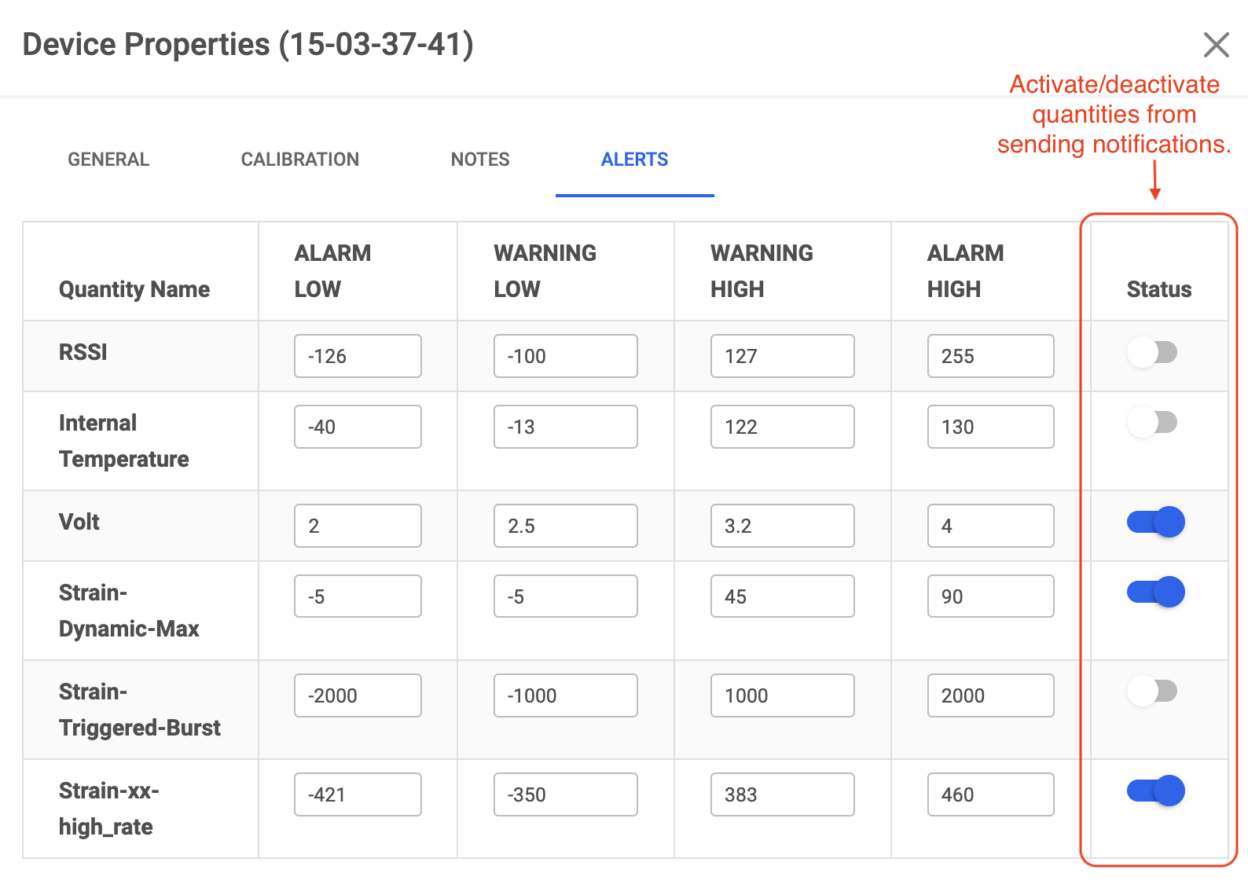Edit Internal Temperature Warning Low value

[x=565, y=427]
